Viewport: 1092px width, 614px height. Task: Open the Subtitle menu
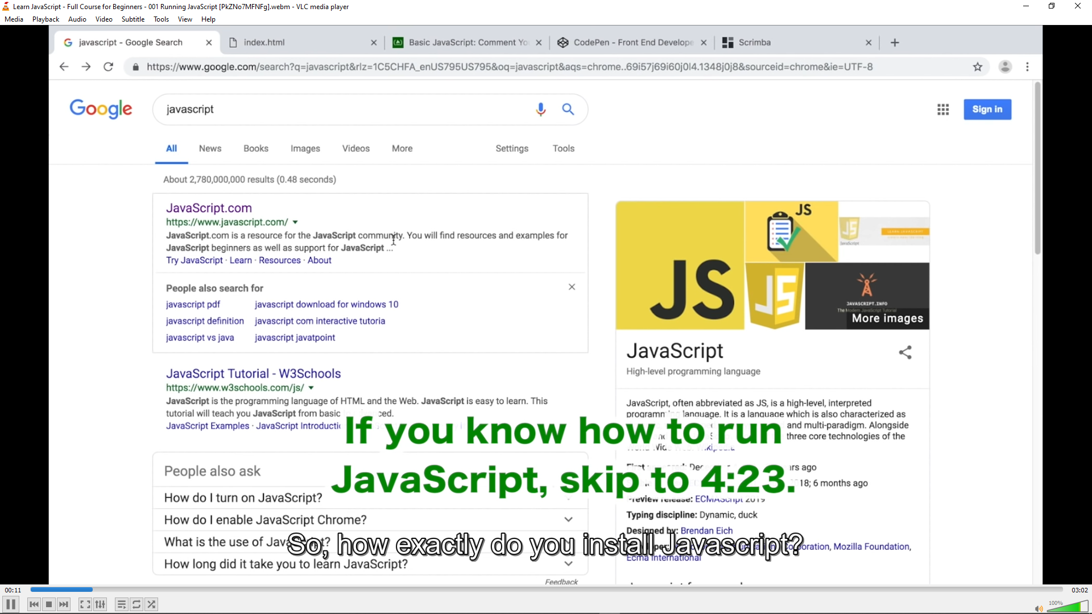[133, 19]
